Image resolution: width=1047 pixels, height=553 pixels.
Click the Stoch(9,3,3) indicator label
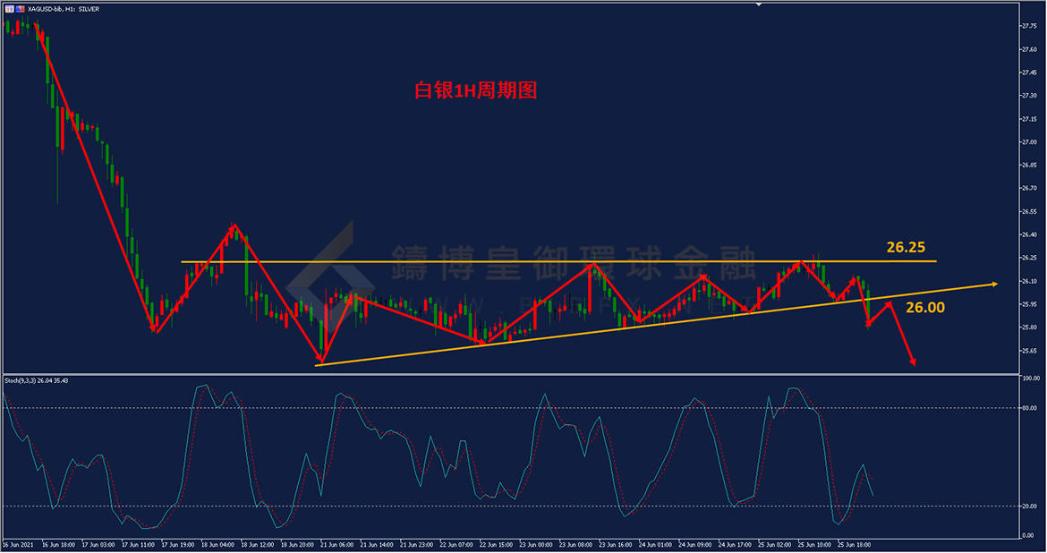tap(36, 380)
